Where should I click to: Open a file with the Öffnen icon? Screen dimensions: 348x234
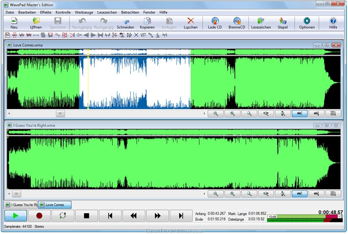pyautogui.click(x=36, y=23)
